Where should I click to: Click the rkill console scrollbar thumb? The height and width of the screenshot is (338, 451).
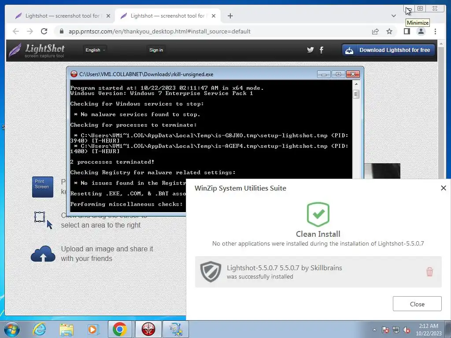(x=356, y=94)
